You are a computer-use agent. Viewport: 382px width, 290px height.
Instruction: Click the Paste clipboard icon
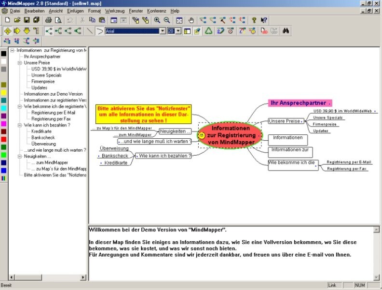coord(102,20)
